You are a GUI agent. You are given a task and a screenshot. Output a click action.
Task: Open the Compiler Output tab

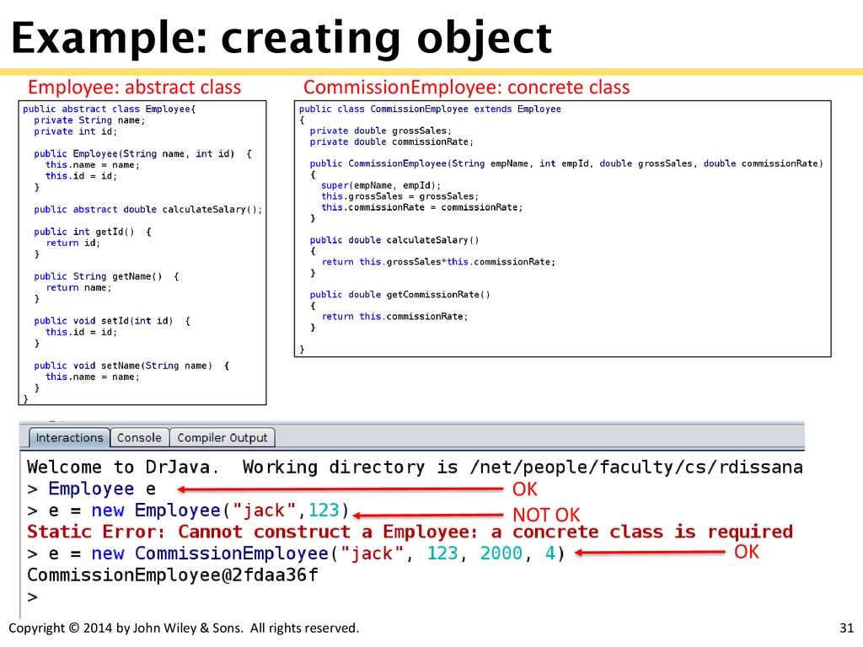(x=222, y=438)
